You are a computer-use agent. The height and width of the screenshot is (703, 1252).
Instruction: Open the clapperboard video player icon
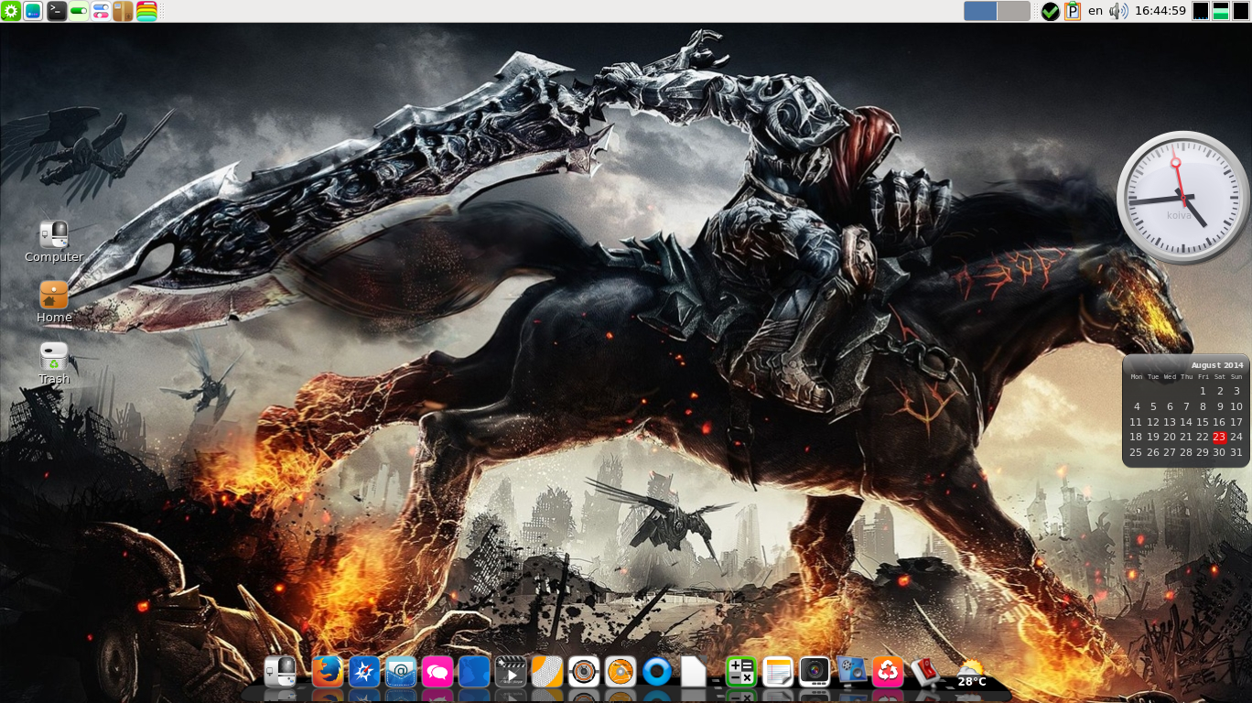[x=511, y=672]
